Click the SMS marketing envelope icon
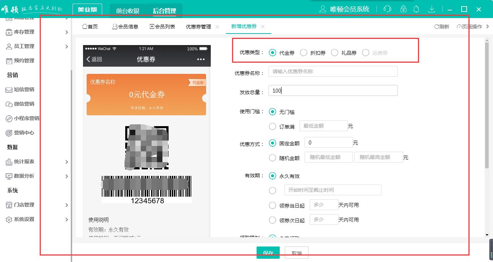Image resolution: width=493 pixels, height=262 pixels. (9, 90)
